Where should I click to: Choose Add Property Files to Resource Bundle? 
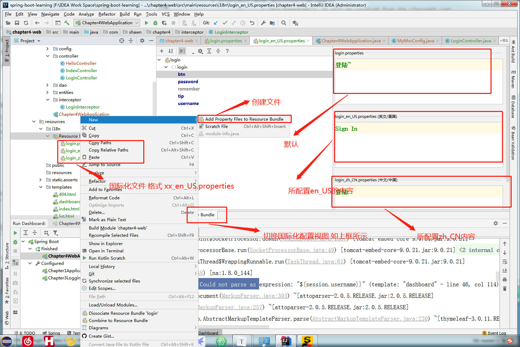tap(244, 119)
